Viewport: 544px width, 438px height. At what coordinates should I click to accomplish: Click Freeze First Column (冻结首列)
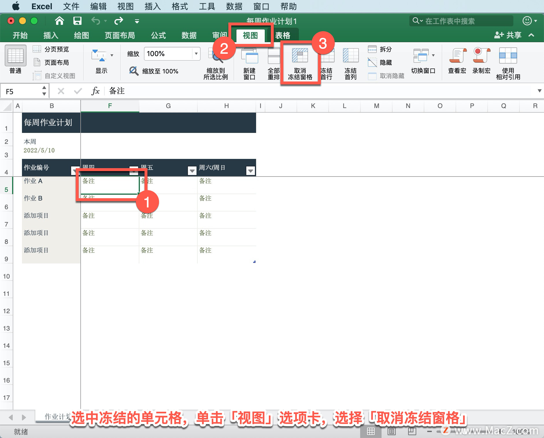coord(350,64)
